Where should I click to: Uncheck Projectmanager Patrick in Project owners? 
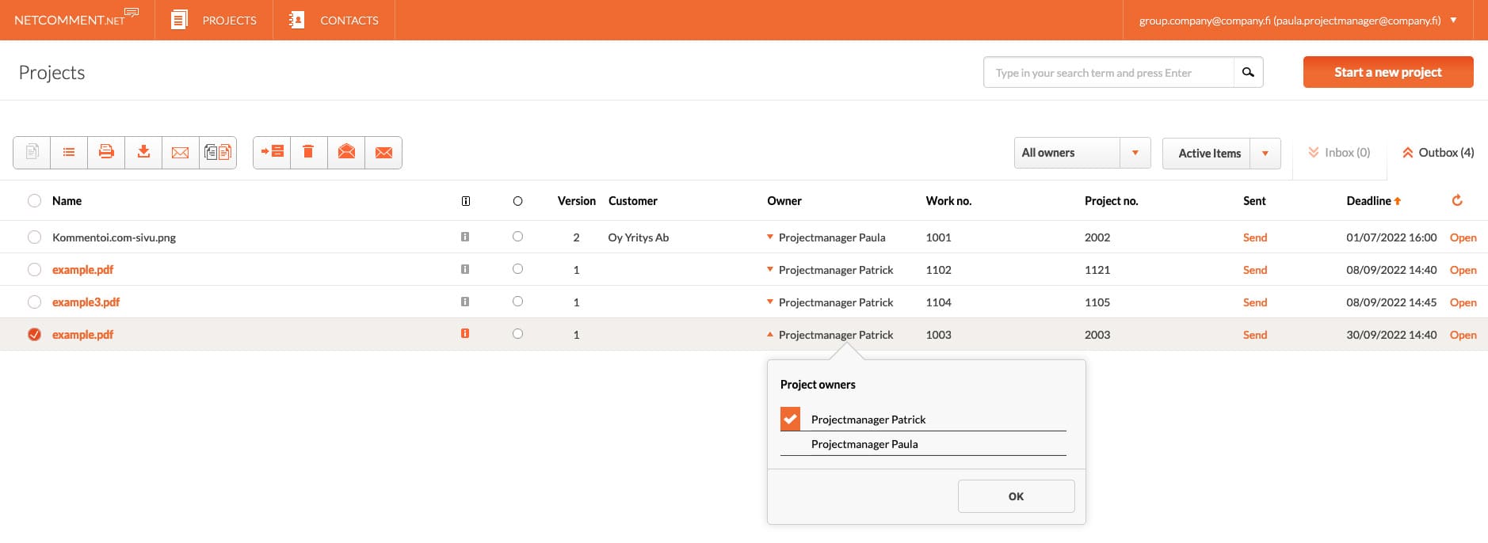(790, 419)
